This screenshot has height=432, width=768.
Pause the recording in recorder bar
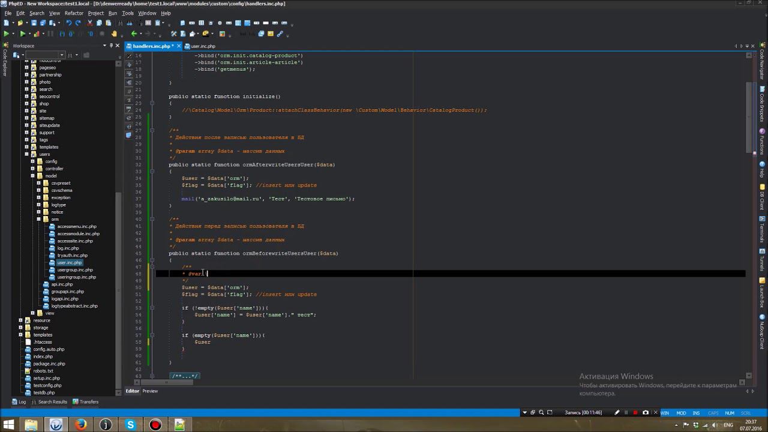point(626,413)
